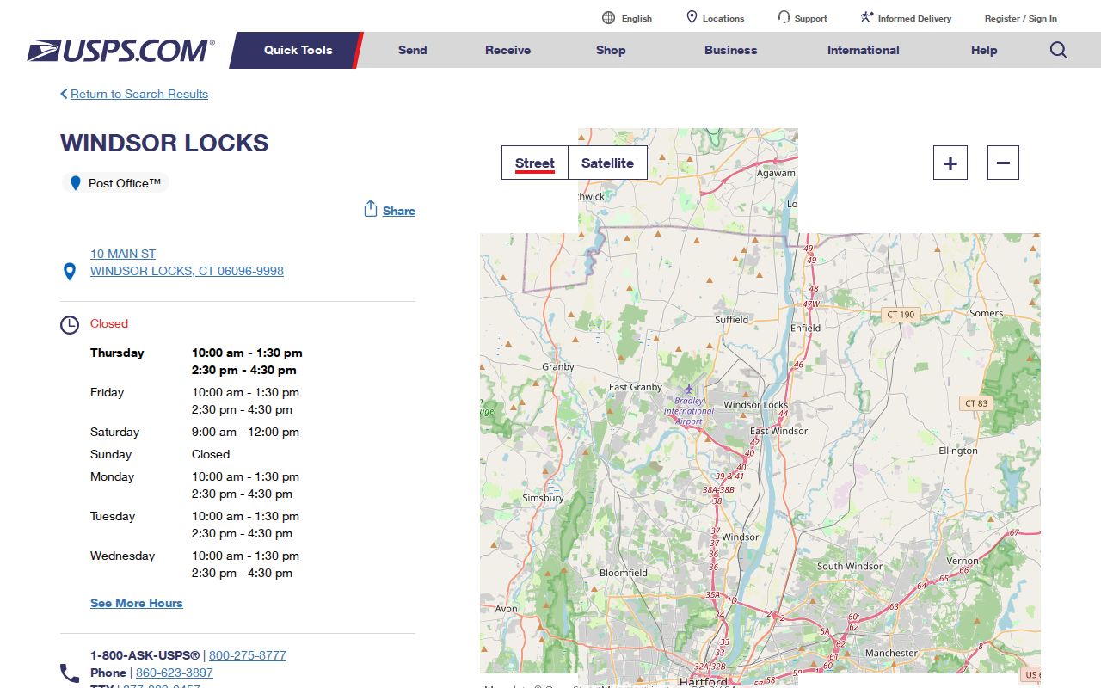
Task: Open the International menu
Action: point(864,50)
